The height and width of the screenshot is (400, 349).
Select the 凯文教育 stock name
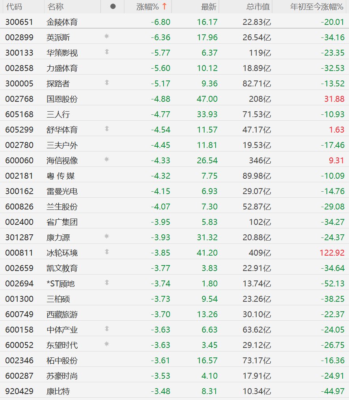click(62, 268)
